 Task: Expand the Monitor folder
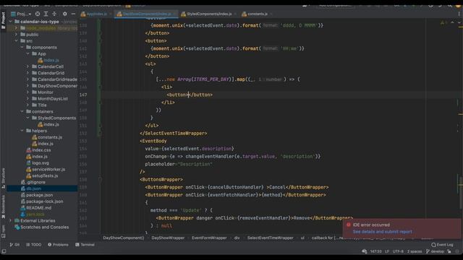click(28, 92)
